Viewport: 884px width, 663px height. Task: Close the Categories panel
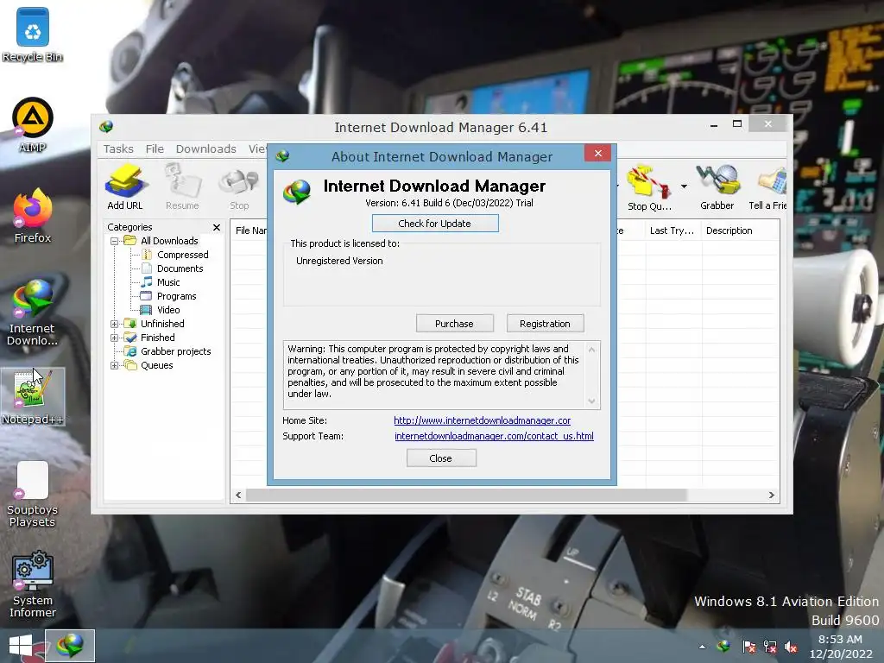pos(217,227)
